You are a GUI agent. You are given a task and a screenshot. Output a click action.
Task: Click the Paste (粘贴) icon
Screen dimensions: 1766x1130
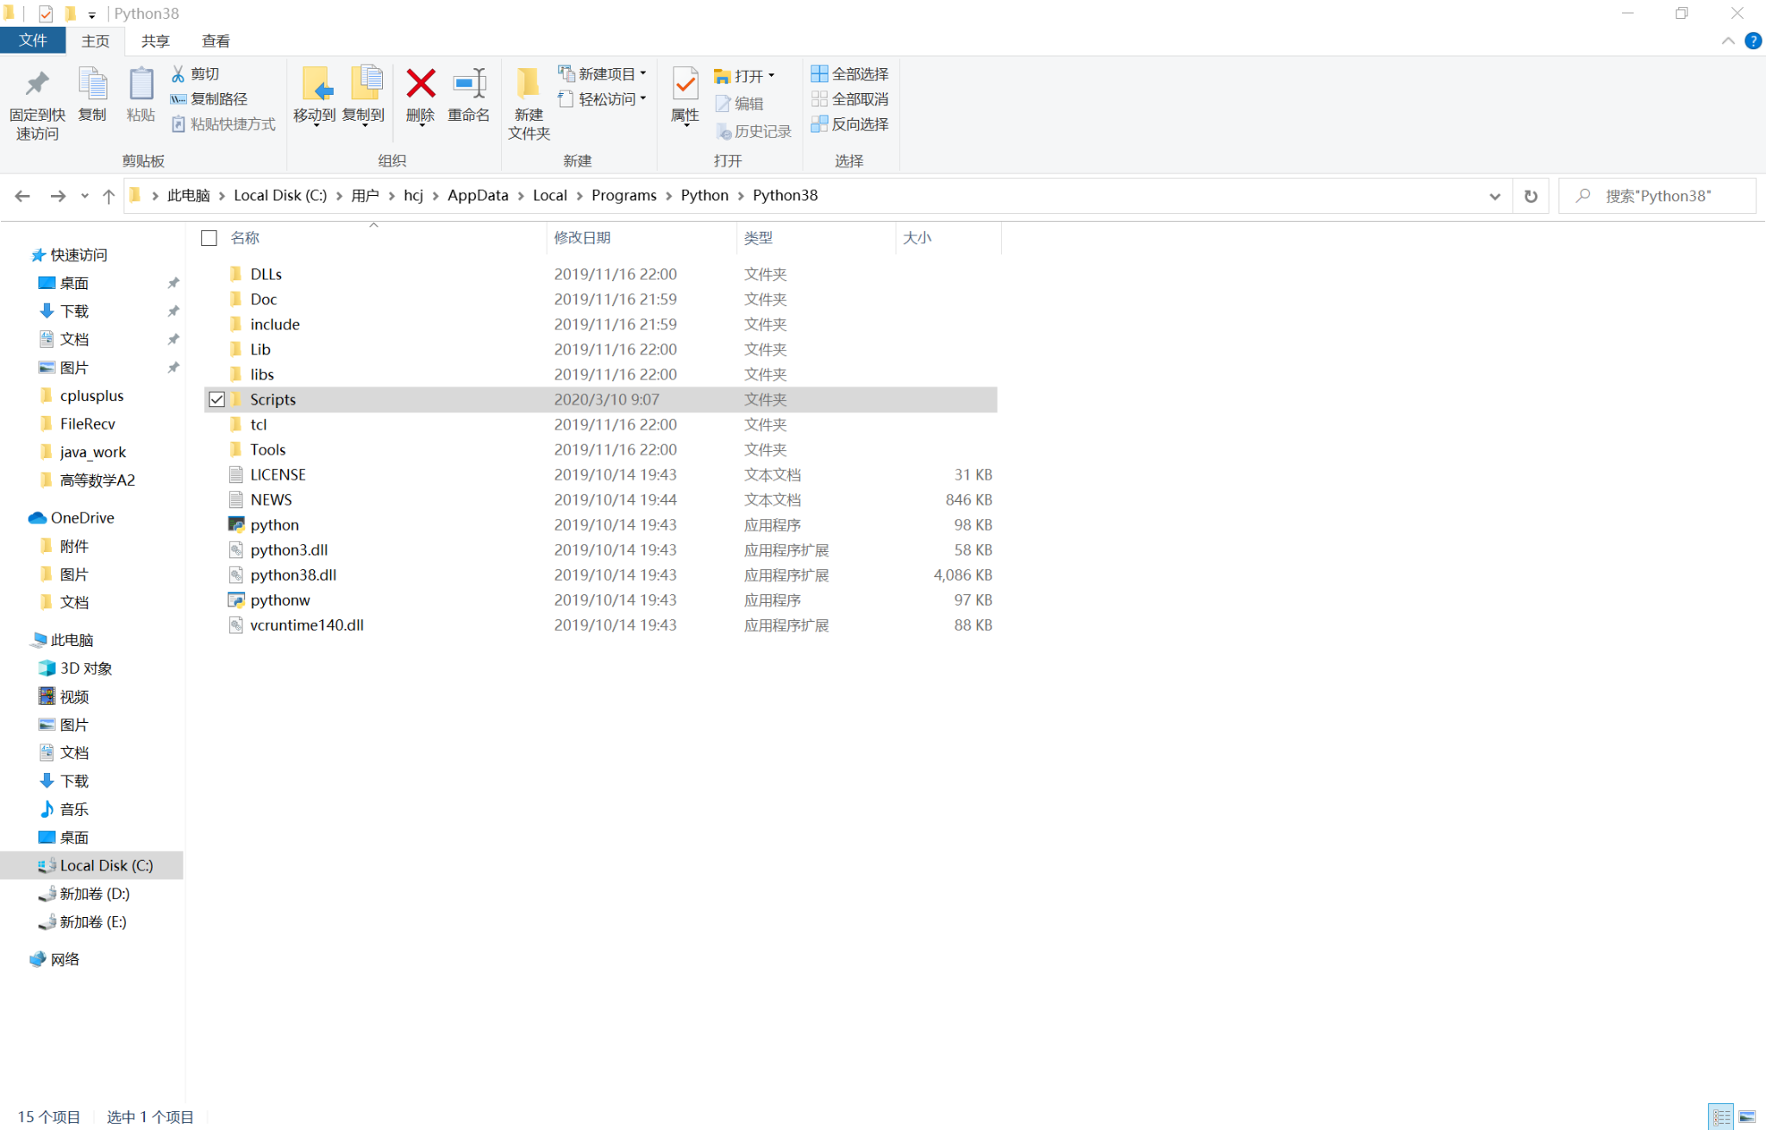pyautogui.click(x=140, y=93)
